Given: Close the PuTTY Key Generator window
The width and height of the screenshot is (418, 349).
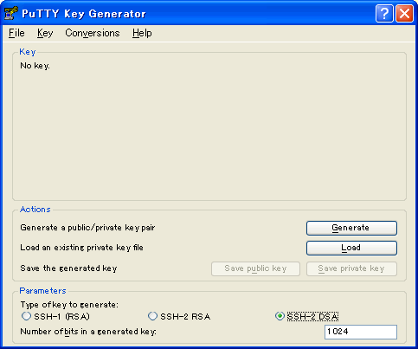Looking at the screenshot, I should 404,13.
